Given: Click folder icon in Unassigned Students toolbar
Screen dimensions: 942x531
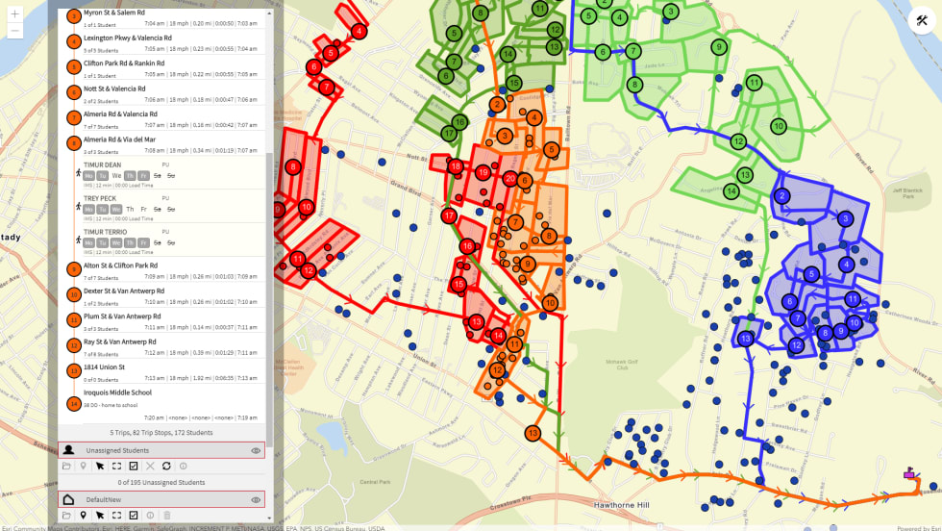Looking at the screenshot, I should point(66,466).
